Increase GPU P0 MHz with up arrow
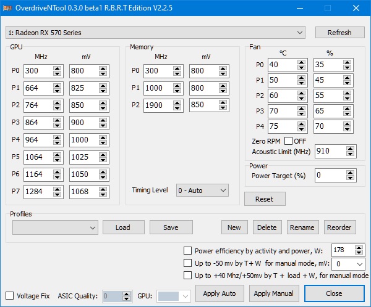371x307 pixels. 58,68
